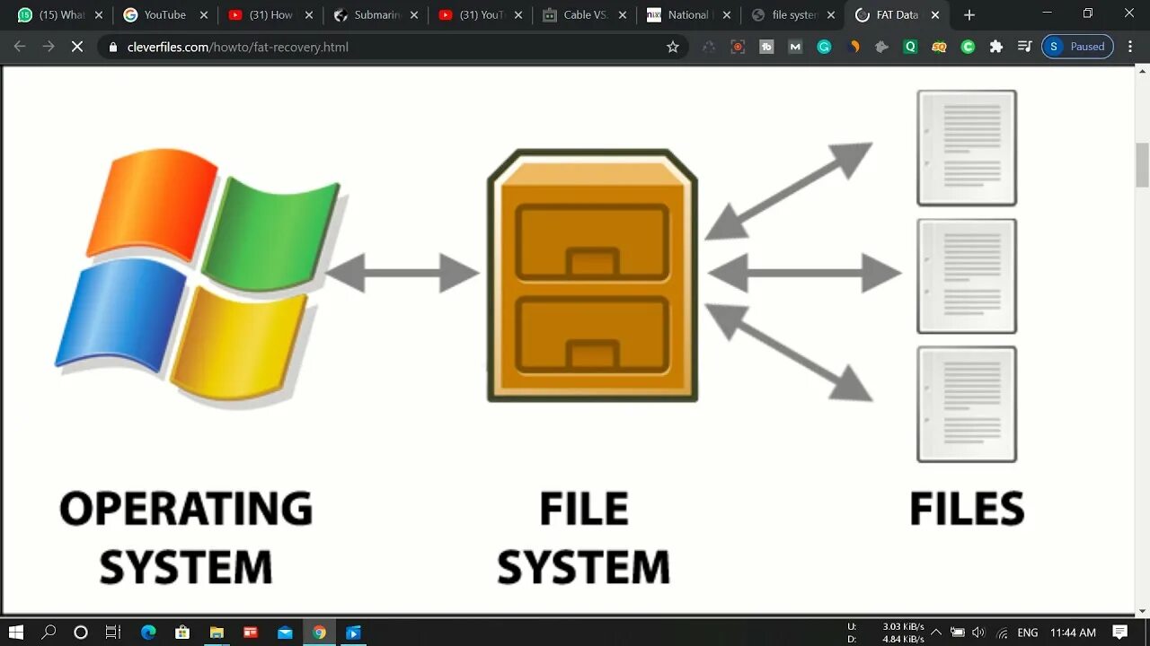
Task: Close the 'FAT Data' tab
Action: (x=935, y=15)
